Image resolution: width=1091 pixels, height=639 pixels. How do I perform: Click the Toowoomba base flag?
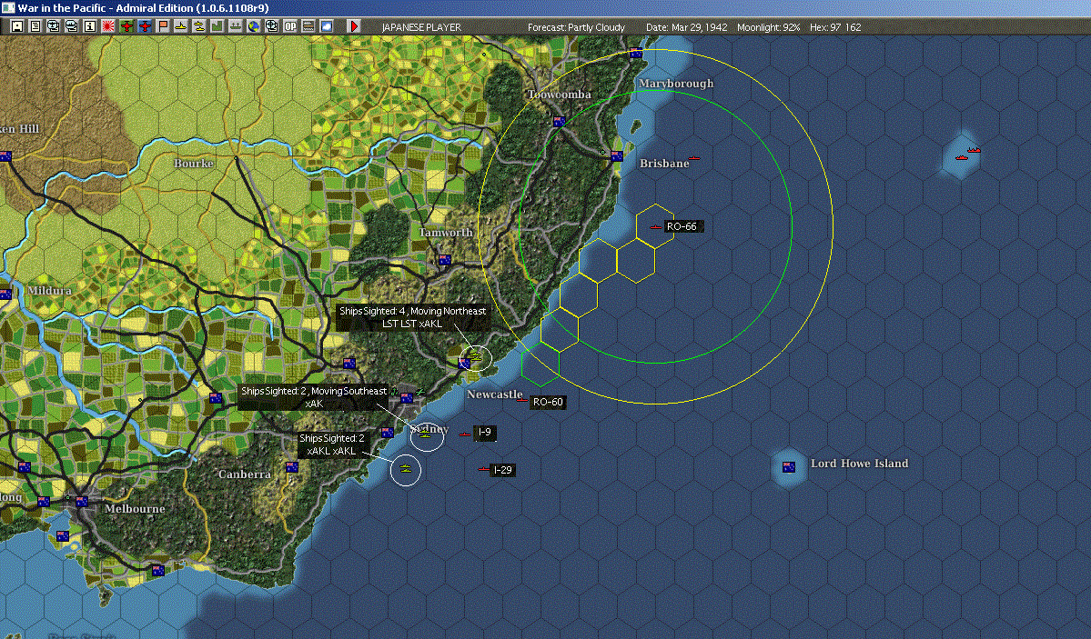coord(559,122)
